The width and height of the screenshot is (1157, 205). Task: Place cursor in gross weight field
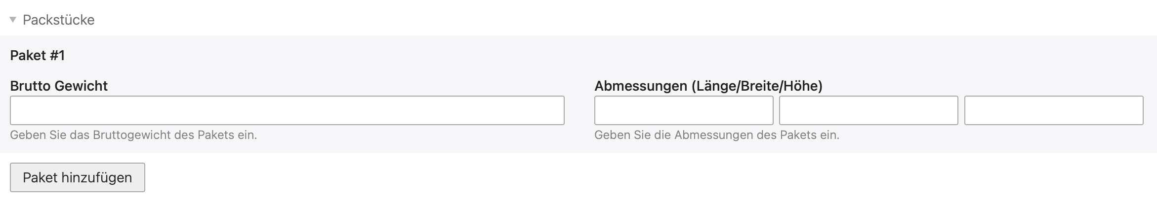click(287, 110)
